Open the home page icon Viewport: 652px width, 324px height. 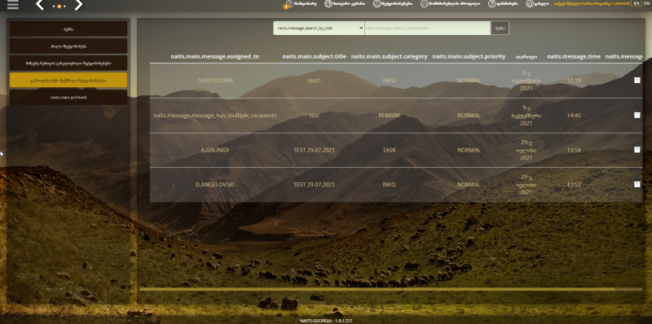point(328,4)
